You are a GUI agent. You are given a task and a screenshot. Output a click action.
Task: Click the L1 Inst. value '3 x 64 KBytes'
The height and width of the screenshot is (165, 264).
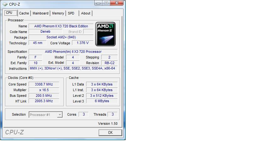pyautogui.click(x=102, y=90)
